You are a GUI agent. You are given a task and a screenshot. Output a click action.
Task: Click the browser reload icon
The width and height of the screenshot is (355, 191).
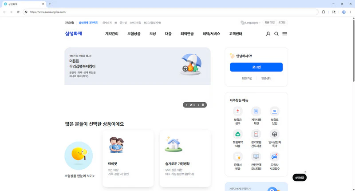pyautogui.click(x=18, y=12)
